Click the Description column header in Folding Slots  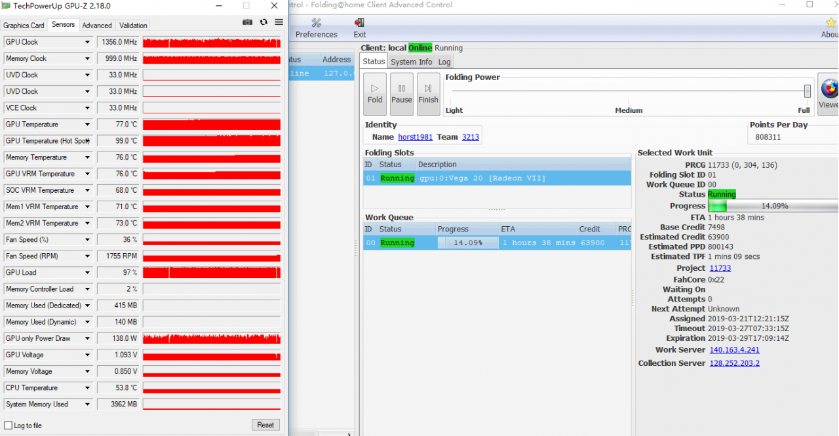coord(522,165)
